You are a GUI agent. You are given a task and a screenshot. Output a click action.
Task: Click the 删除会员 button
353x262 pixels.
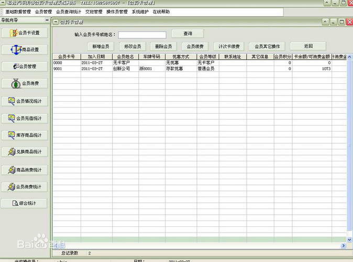[x=163, y=47]
